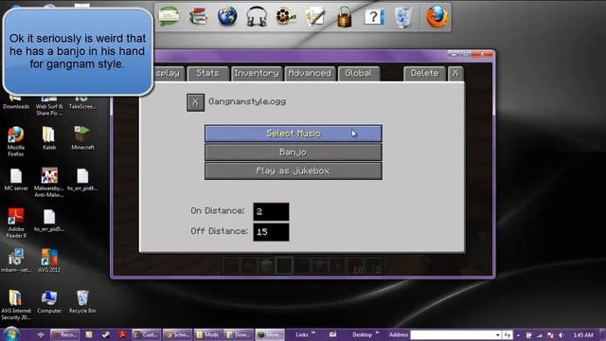The width and height of the screenshot is (606, 341).
Task: Open the MC server file on desktop
Action: [x=16, y=179]
